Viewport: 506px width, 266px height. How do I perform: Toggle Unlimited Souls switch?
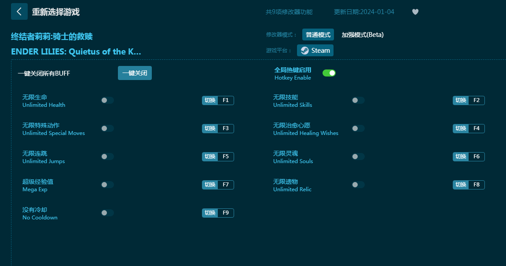coord(358,157)
